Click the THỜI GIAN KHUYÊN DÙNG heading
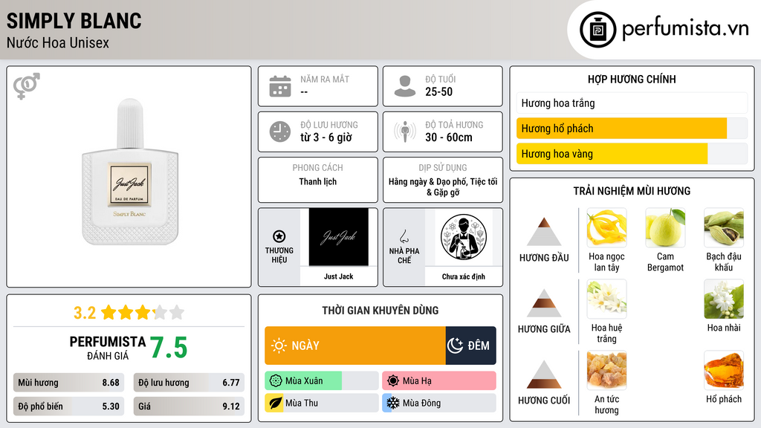The height and width of the screenshot is (428, 761). (380, 311)
